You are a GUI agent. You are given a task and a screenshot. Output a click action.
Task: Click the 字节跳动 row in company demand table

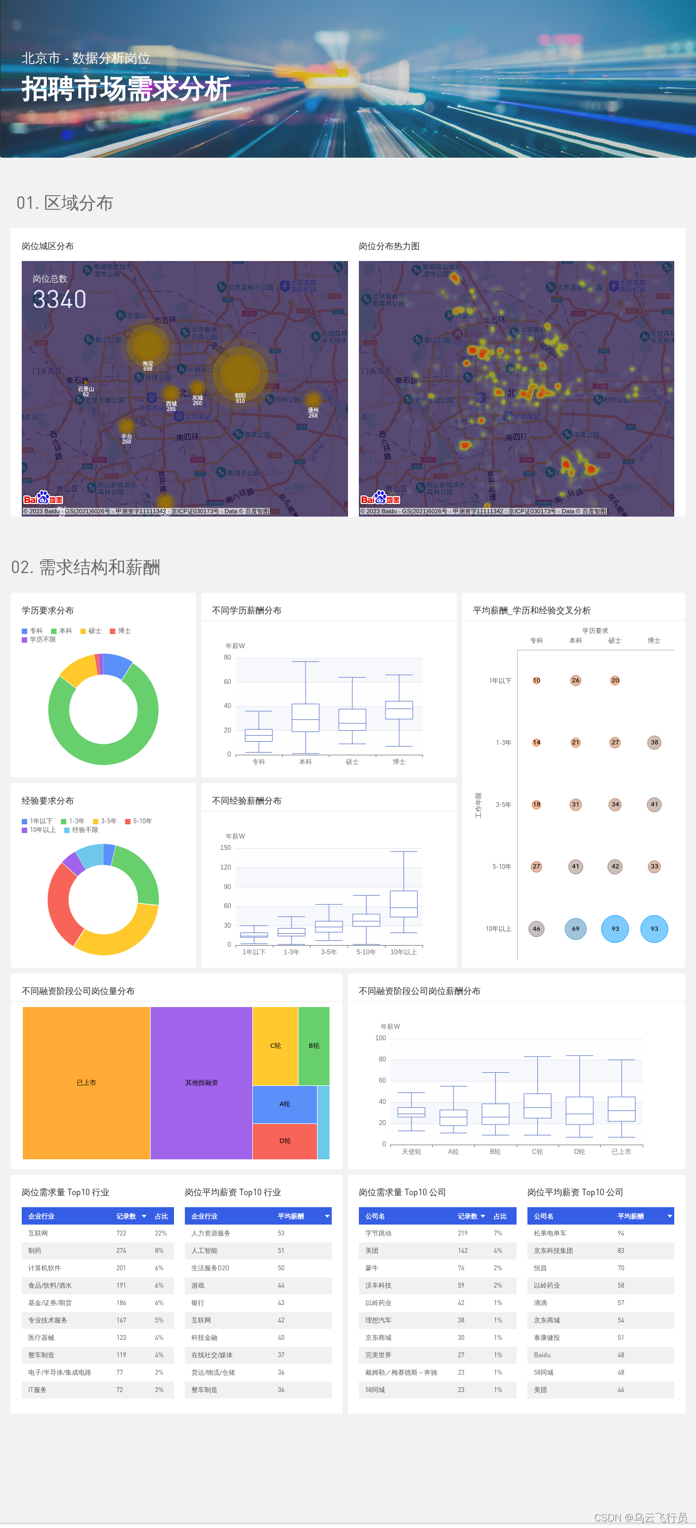click(437, 1233)
